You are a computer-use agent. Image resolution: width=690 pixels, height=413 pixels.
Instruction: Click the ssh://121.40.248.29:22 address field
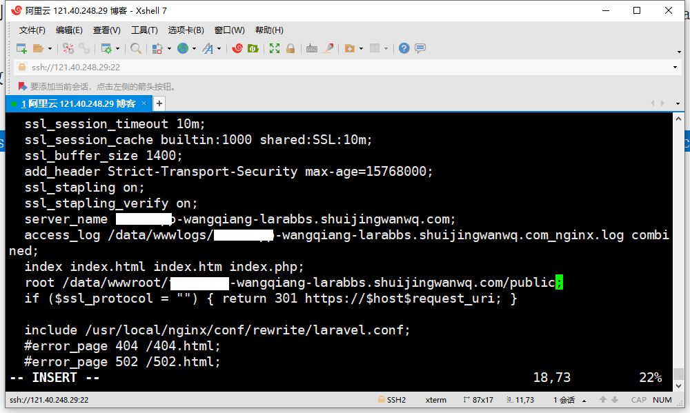pos(348,68)
